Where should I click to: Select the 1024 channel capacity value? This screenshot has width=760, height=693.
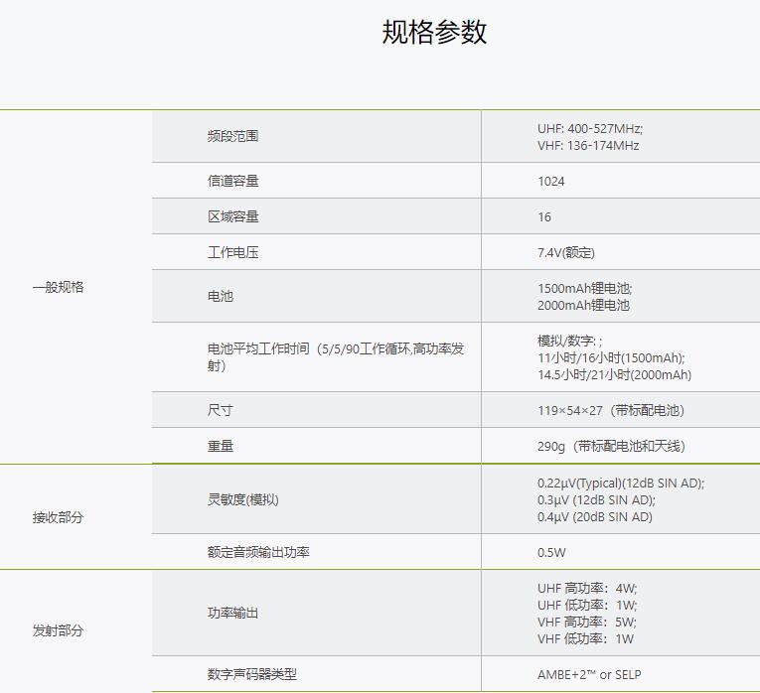coord(551,182)
